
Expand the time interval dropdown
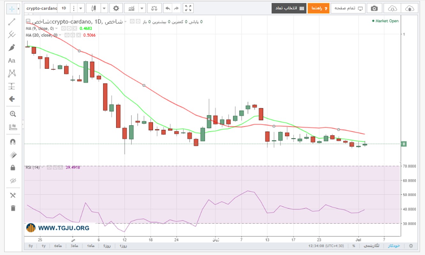81,8
